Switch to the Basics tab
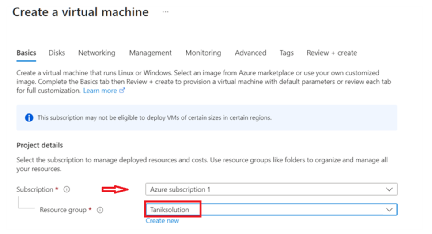 click(x=27, y=53)
